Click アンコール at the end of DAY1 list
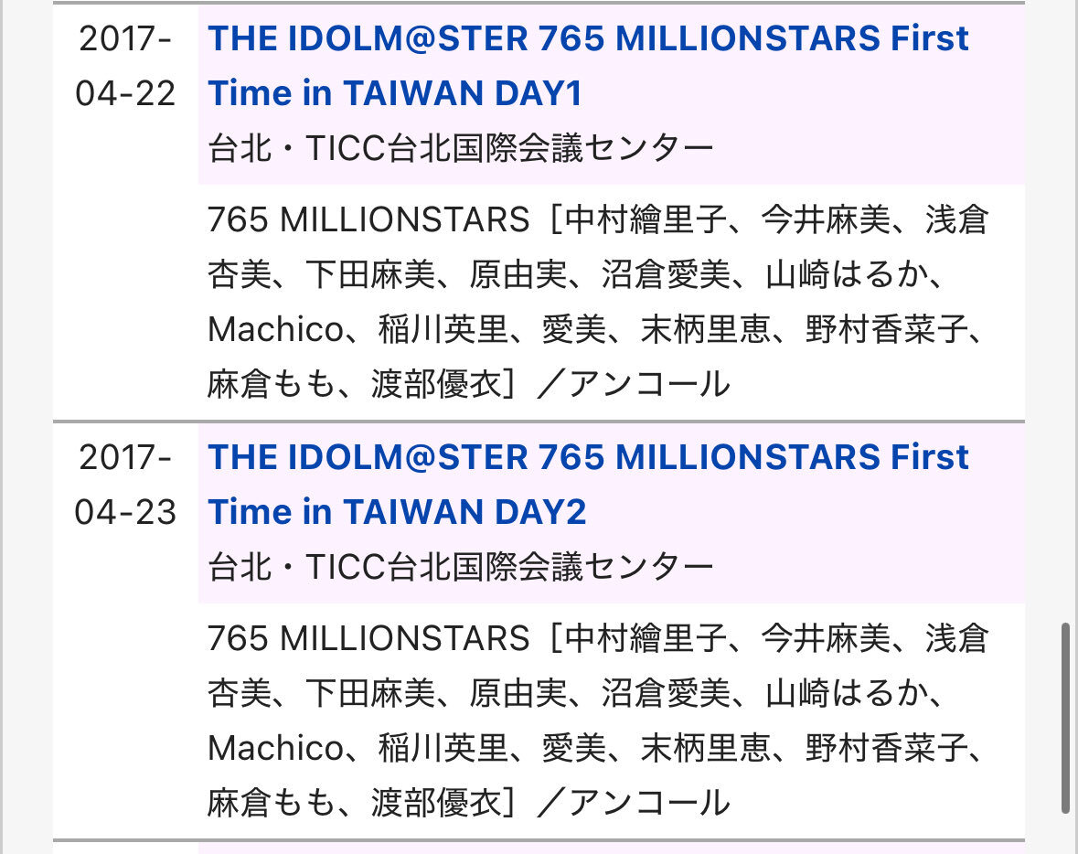1078x854 pixels. tap(649, 385)
